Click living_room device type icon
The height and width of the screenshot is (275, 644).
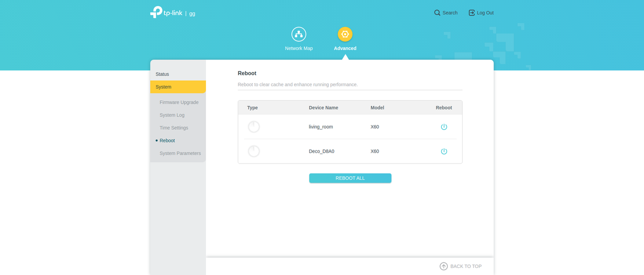click(x=254, y=127)
